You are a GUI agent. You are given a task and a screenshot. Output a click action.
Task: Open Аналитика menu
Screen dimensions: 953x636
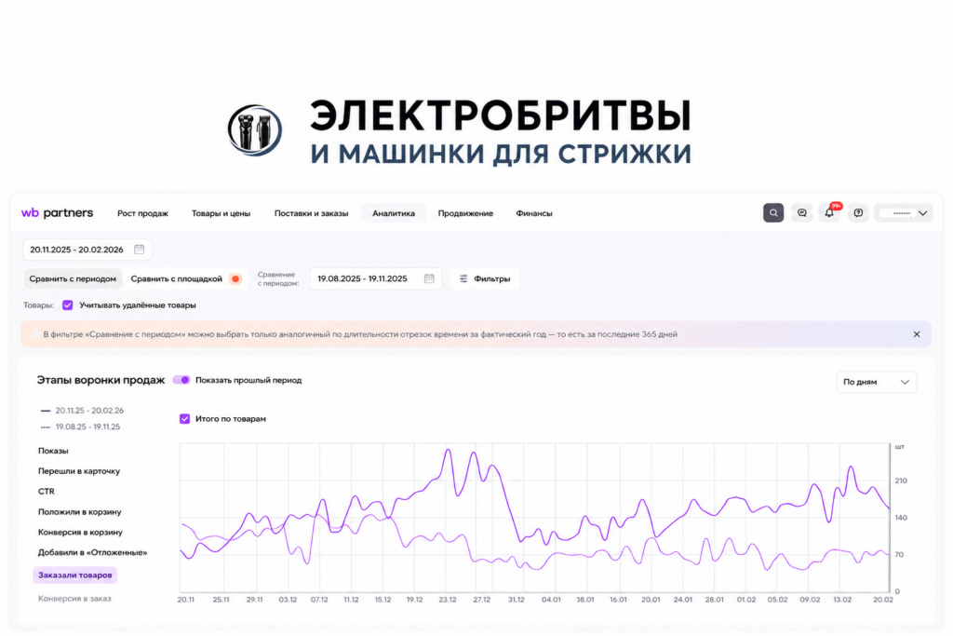coord(394,213)
